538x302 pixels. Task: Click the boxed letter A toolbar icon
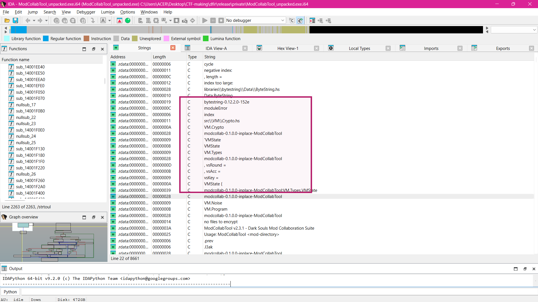pos(103,20)
